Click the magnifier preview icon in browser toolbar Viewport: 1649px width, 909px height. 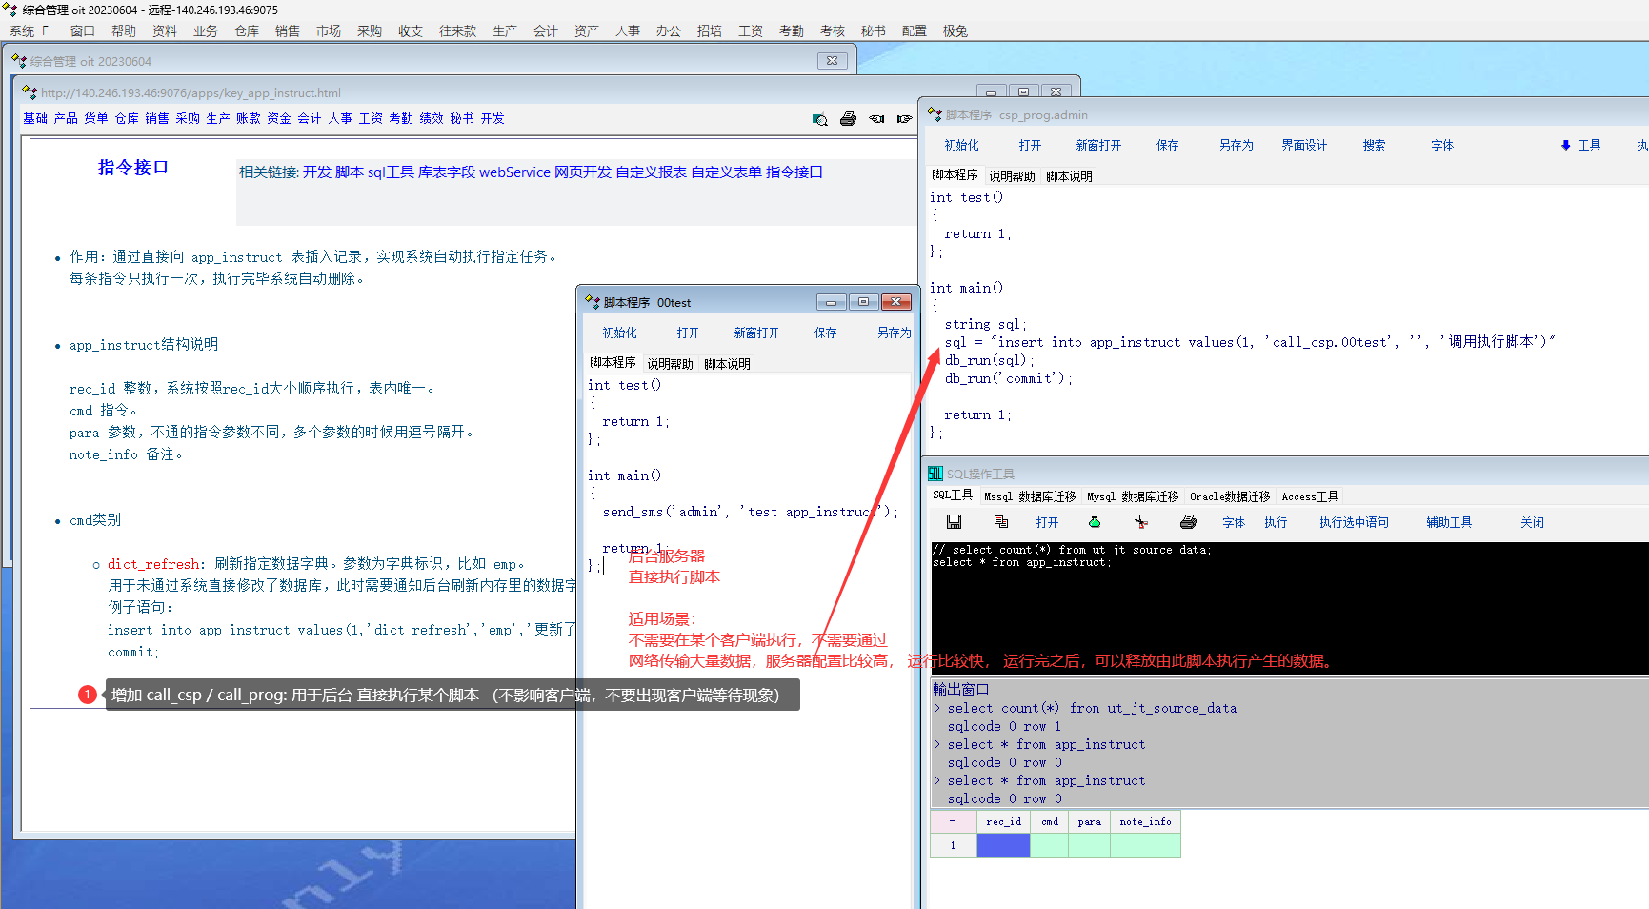(x=819, y=119)
